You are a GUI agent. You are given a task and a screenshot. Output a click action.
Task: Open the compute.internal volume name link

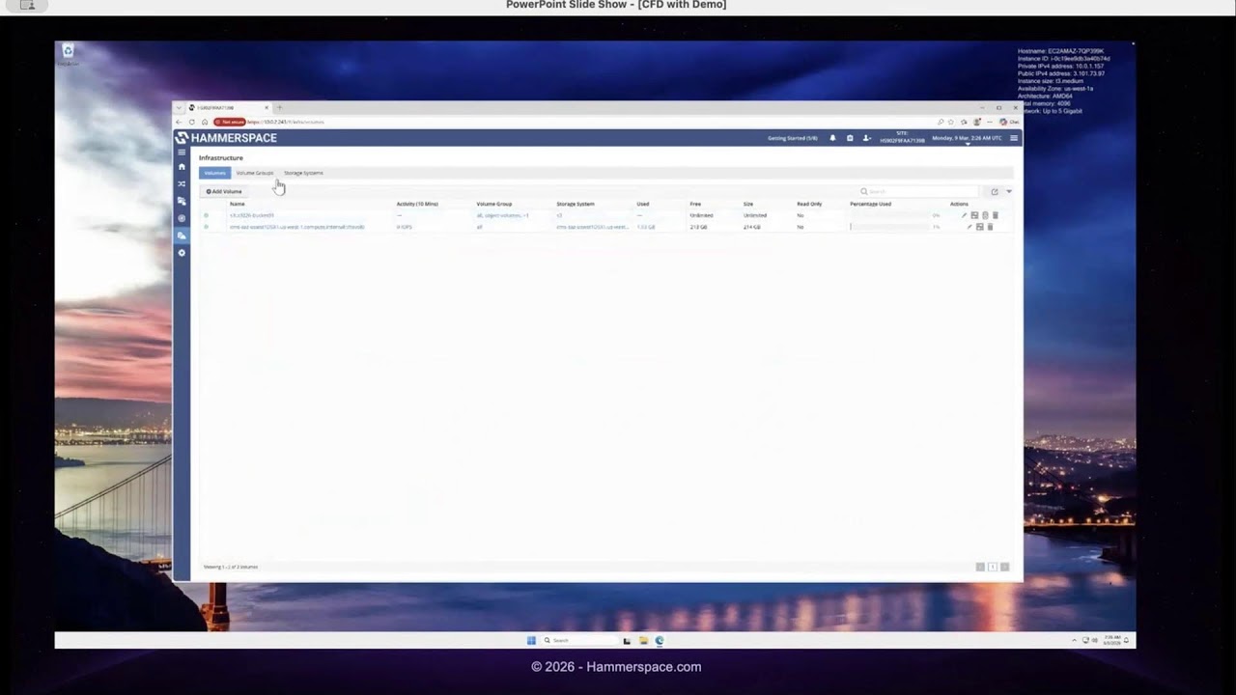tap(297, 227)
